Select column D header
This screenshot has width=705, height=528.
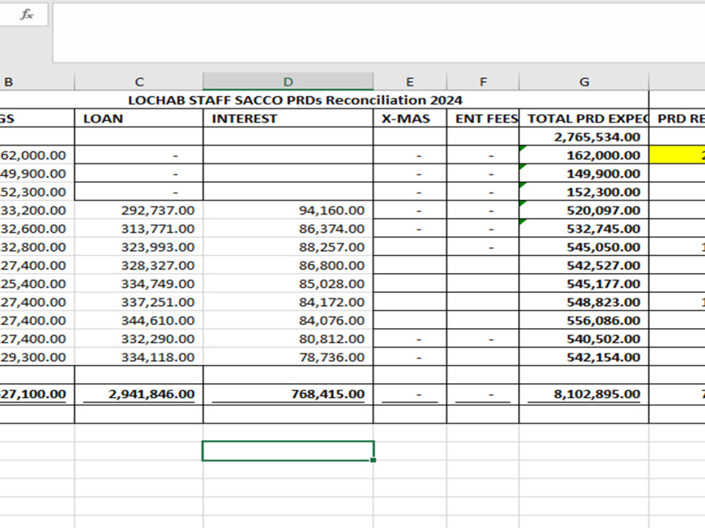tap(288, 82)
